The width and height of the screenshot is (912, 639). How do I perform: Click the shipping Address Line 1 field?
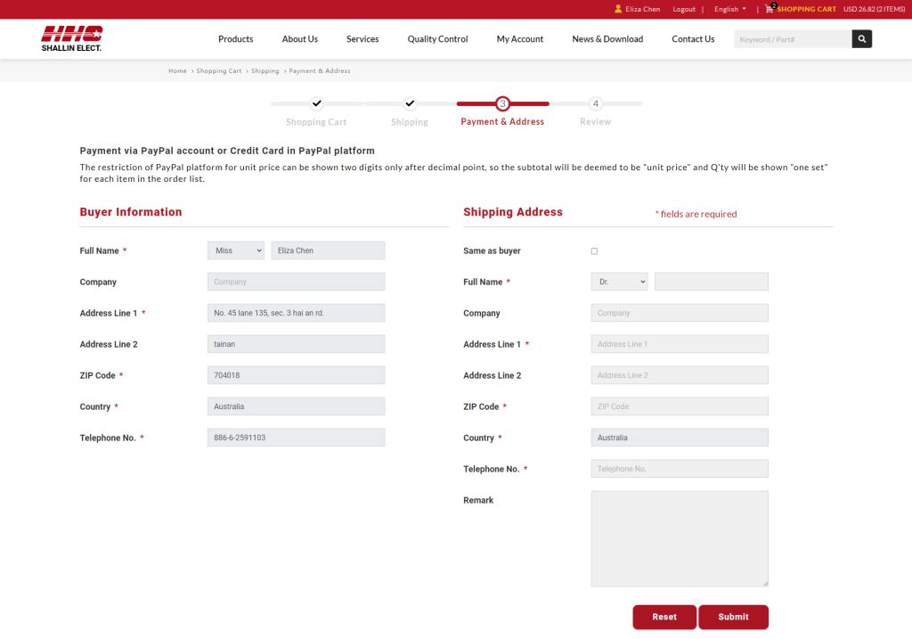pos(680,344)
